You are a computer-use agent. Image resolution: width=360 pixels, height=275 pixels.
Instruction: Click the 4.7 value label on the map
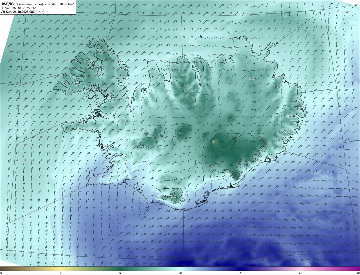click(181, 133)
